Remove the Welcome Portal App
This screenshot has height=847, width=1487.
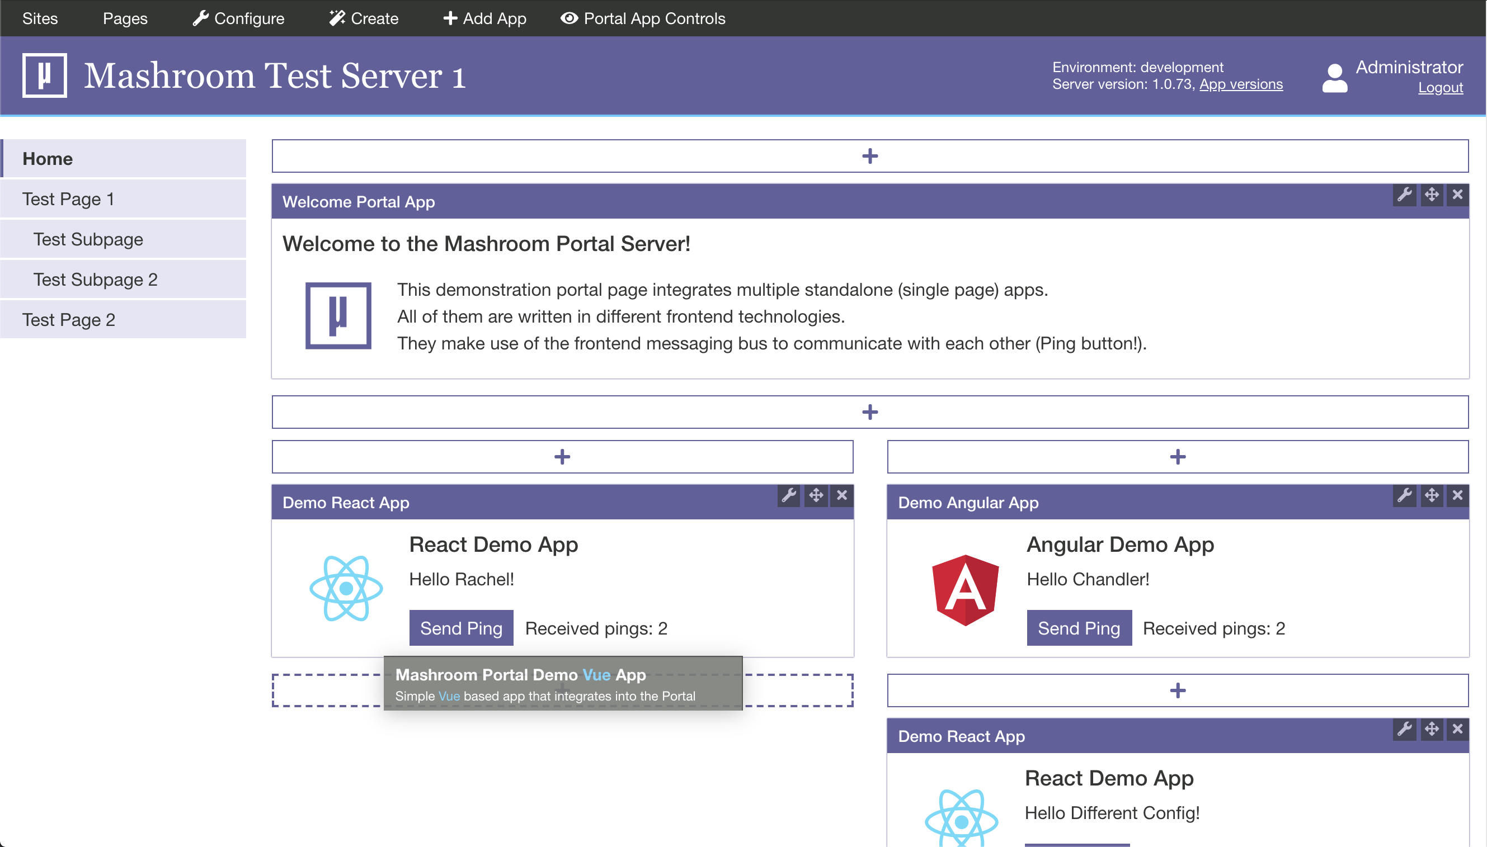click(1457, 195)
